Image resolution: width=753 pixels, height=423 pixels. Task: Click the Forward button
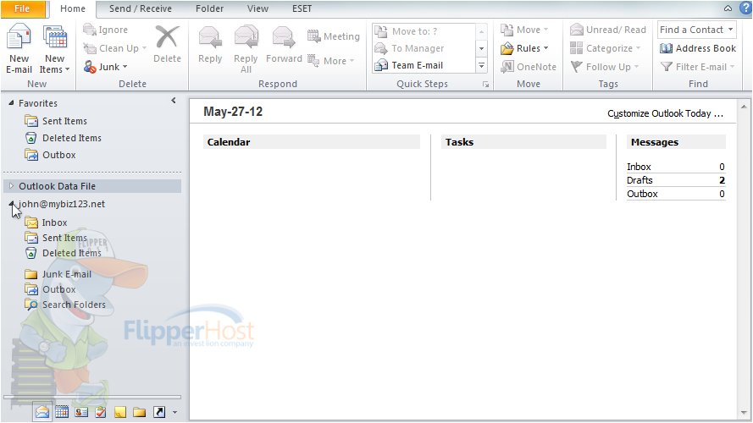click(x=284, y=46)
